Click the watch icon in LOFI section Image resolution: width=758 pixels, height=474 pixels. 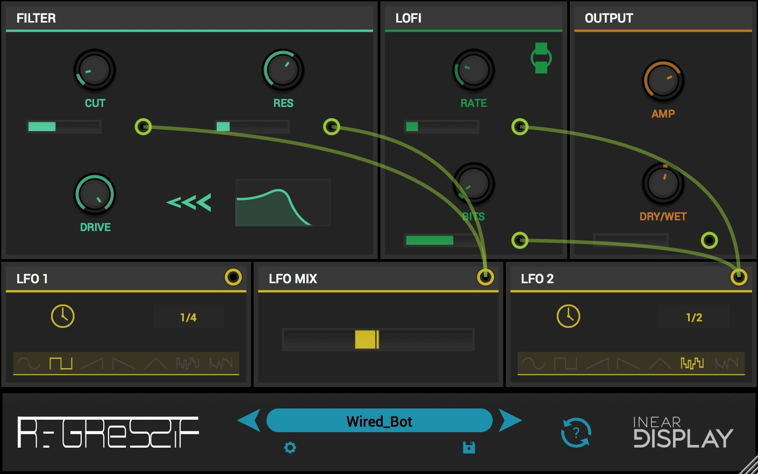[x=541, y=58]
